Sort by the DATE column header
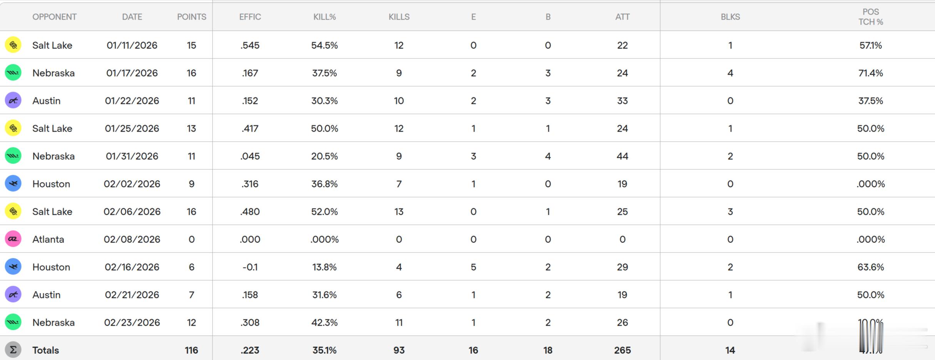935x360 pixels. pyautogui.click(x=132, y=17)
